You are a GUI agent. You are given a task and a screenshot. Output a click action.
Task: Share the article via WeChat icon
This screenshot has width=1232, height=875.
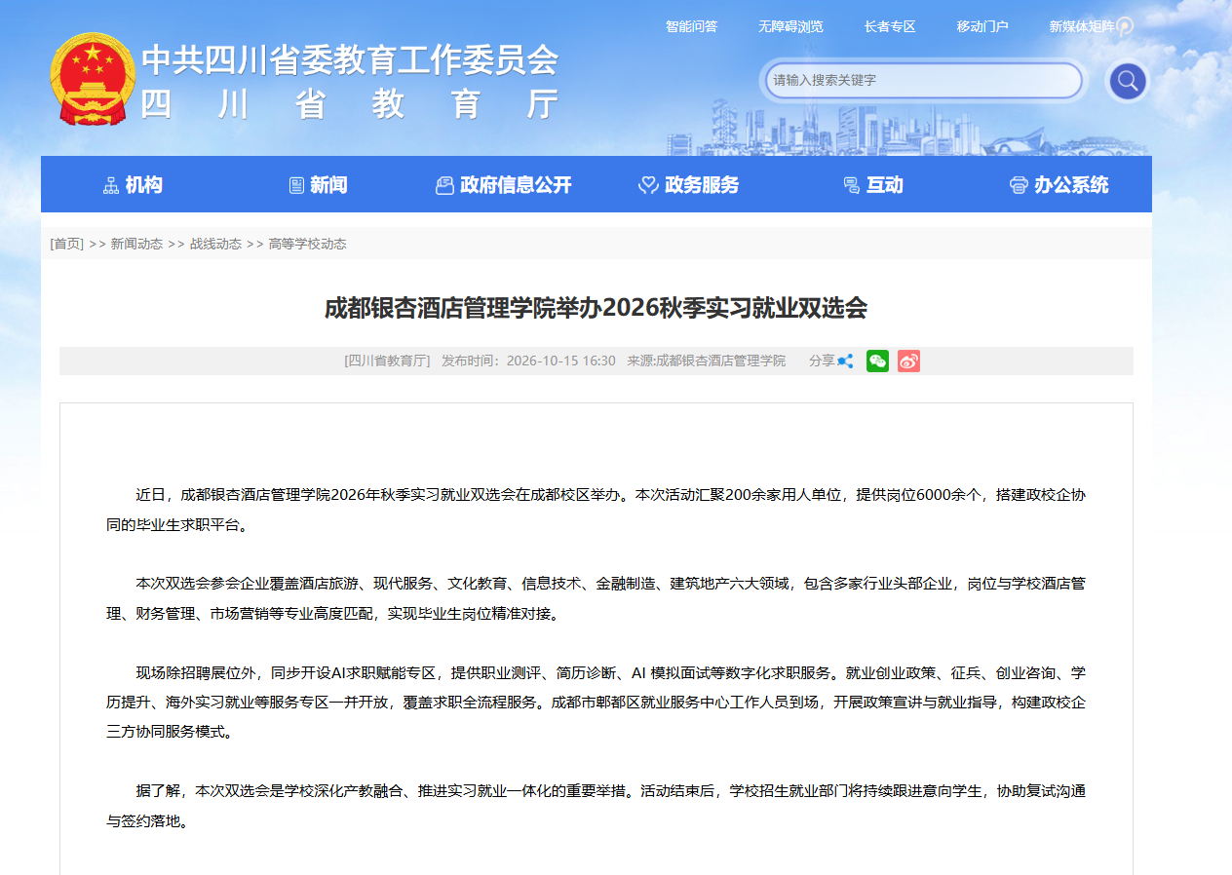coord(877,361)
